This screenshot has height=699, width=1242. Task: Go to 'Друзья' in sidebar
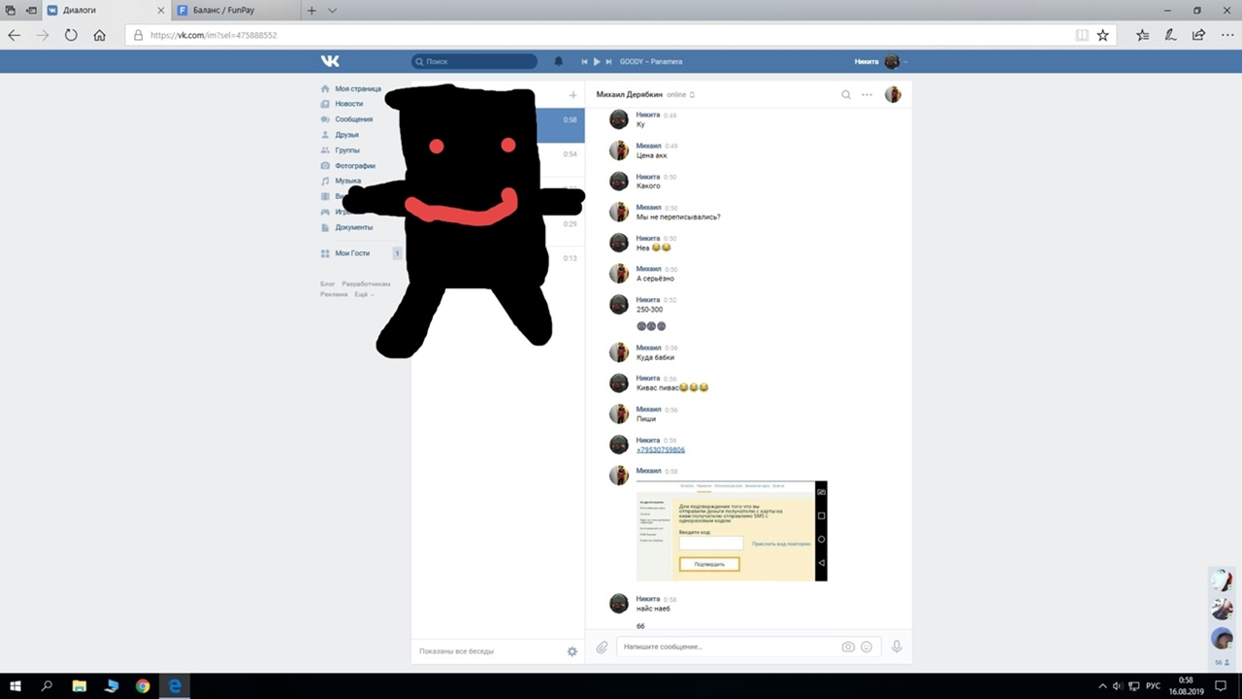(346, 135)
